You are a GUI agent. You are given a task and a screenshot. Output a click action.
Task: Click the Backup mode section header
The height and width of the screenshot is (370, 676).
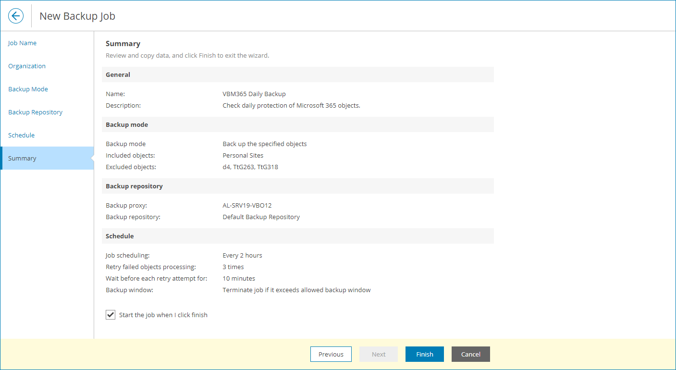tap(126, 124)
